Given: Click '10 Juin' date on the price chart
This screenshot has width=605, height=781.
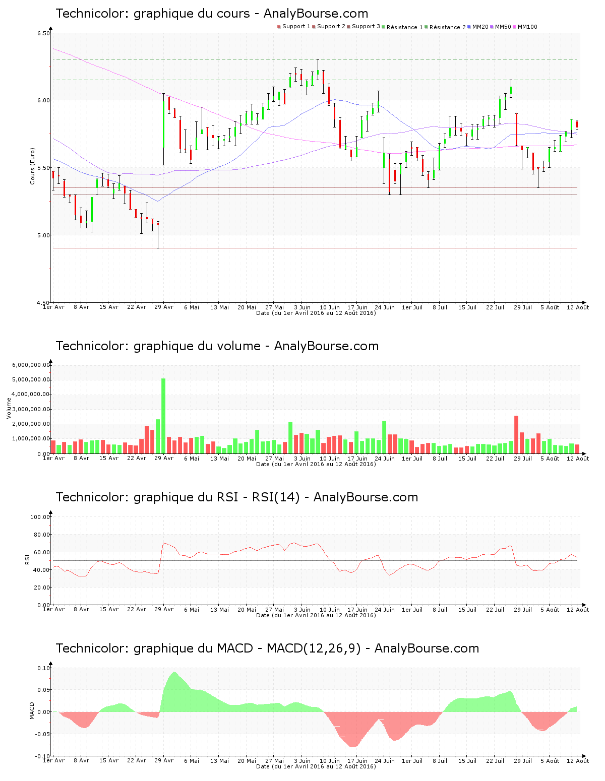Looking at the screenshot, I should tap(330, 307).
